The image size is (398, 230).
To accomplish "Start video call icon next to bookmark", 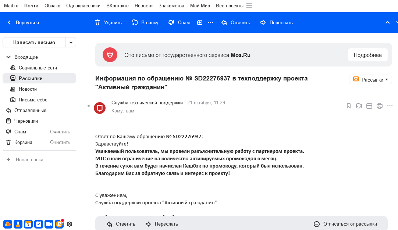I will (x=359, y=106).
